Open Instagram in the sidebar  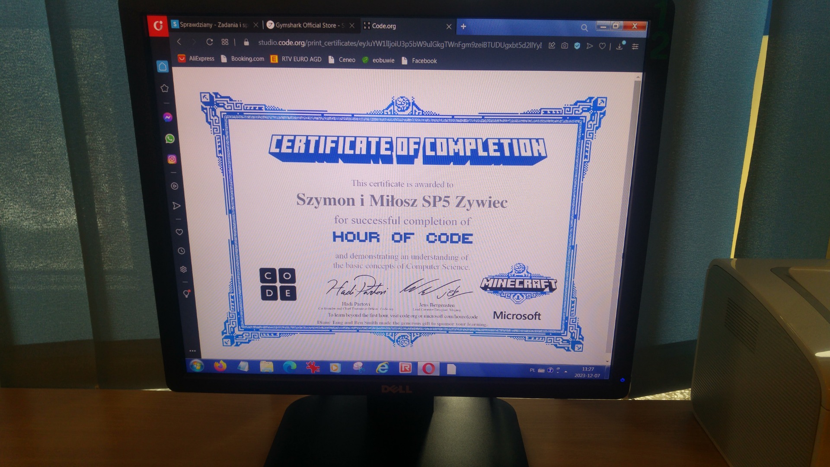(172, 159)
